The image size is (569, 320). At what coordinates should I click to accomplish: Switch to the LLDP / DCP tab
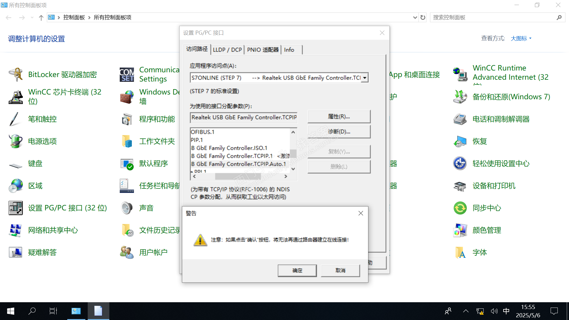pyautogui.click(x=227, y=50)
